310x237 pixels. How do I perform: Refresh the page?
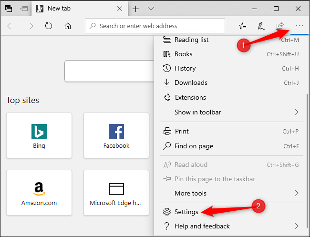[49, 26]
